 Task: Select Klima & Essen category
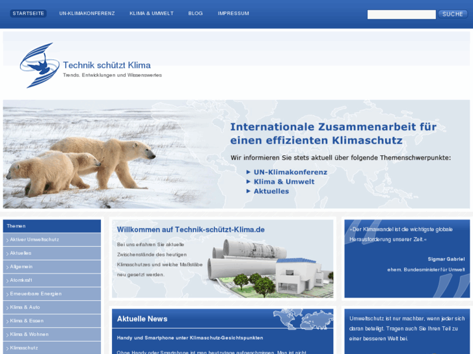coord(52,321)
